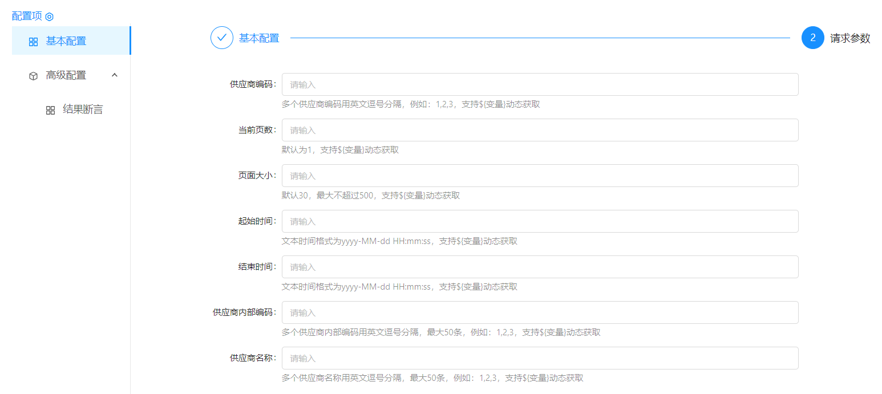The height and width of the screenshot is (394, 882).
Task: Focus the 供应商内部编码 text field
Action: click(x=540, y=312)
